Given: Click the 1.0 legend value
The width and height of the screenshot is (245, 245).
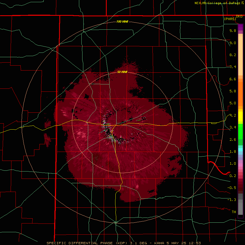Looking at the screenshot, I should coord(233,164).
